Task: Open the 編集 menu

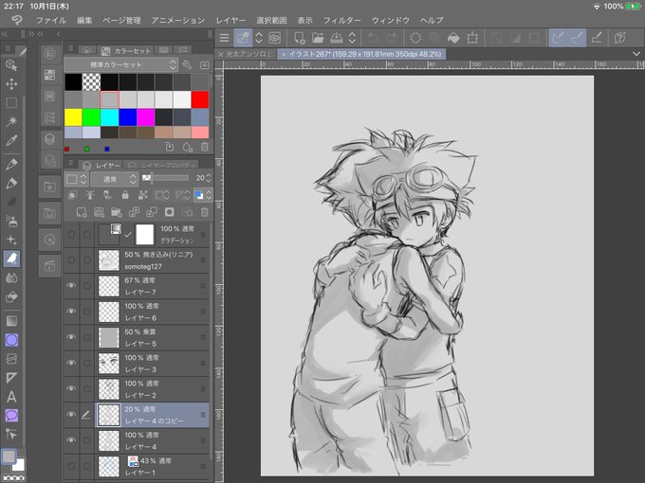Action: tap(84, 20)
